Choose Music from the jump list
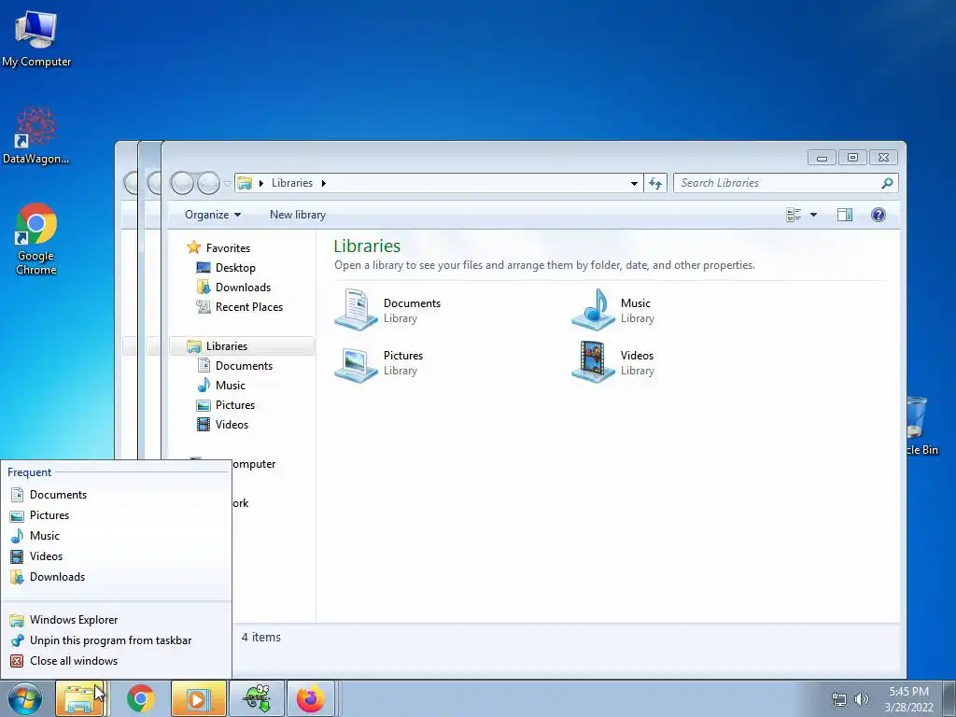956x717 pixels. 116,536
